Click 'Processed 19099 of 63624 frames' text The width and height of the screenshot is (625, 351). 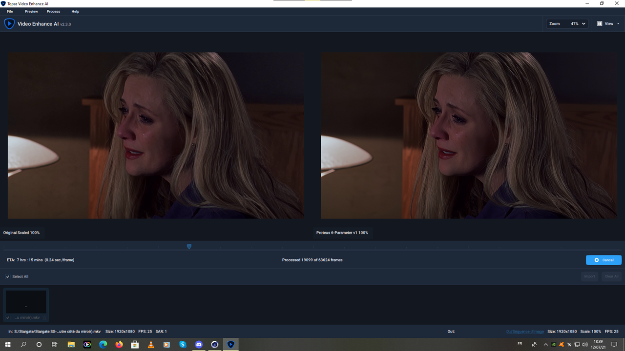[x=312, y=260]
